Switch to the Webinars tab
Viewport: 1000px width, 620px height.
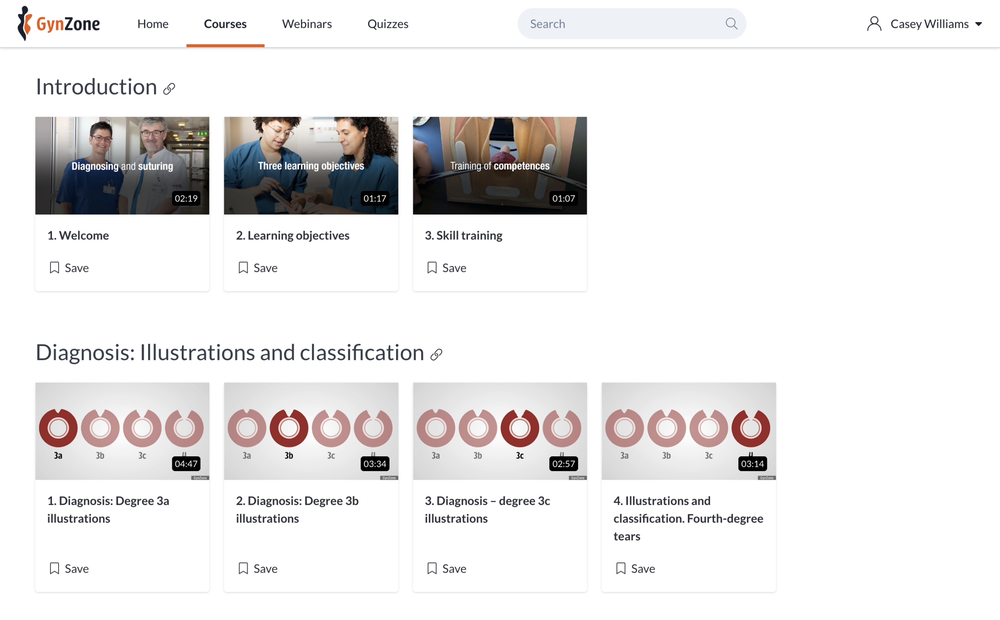[x=307, y=23]
